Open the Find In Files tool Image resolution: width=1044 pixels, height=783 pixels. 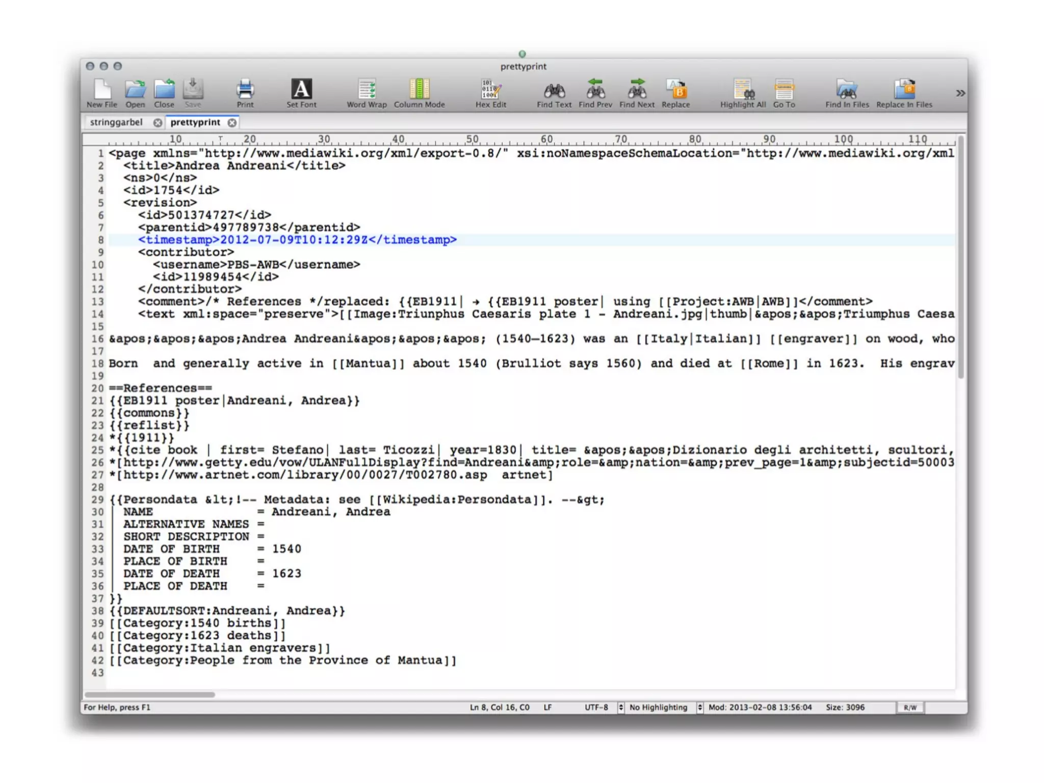tap(847, 91)
